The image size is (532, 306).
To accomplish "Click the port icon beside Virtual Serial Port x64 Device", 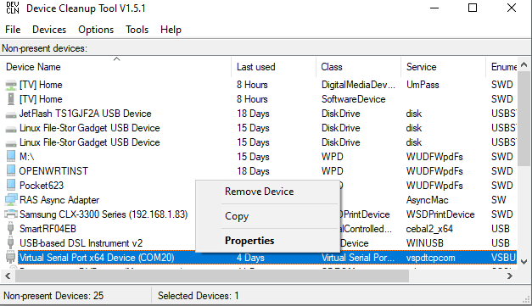I will [11, 257].
